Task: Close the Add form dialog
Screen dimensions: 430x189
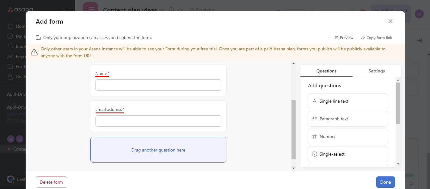Action: (x=390, y=21)
